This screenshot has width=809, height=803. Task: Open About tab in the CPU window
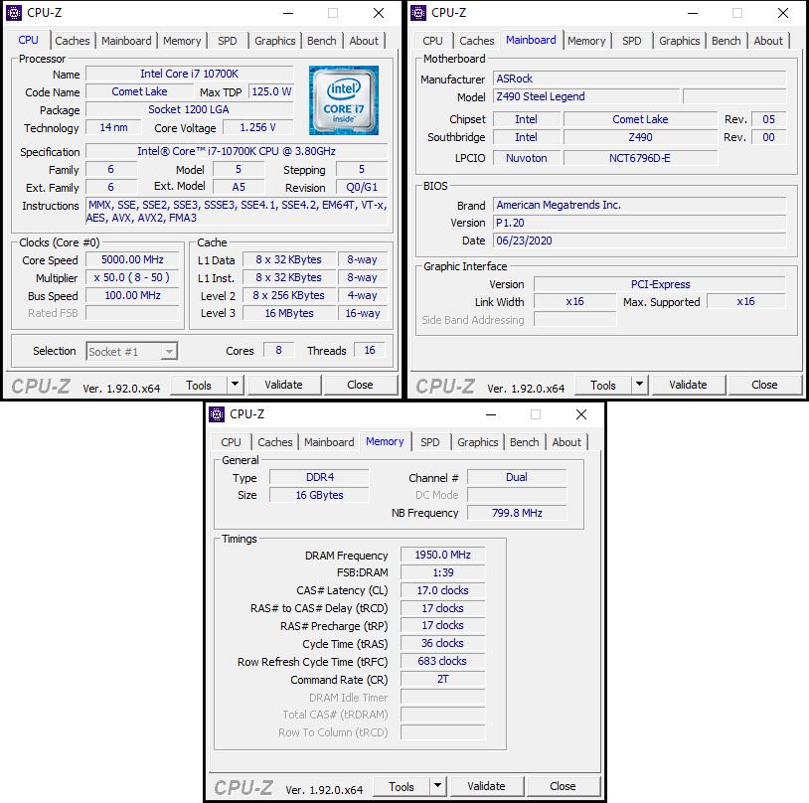pos(364,41)
